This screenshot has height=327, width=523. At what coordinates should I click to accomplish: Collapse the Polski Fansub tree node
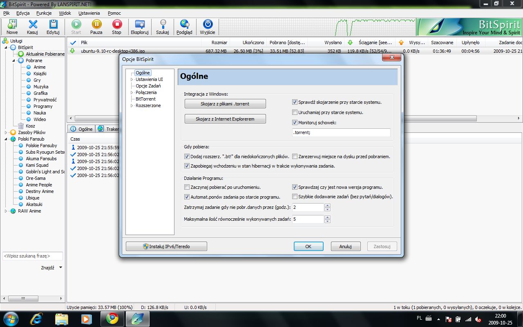click(x=6, y=139)
